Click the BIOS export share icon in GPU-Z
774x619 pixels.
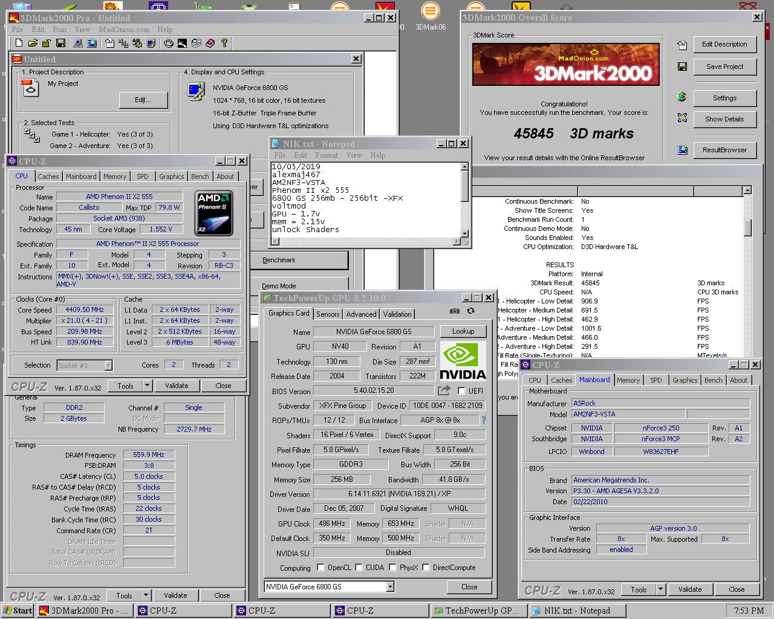[x=444, y=391]
